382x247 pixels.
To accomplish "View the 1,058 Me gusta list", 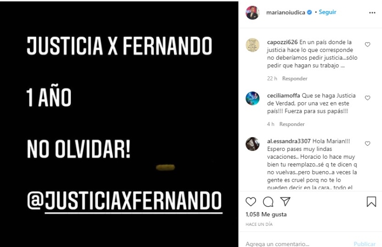I will [x=266, y=214].
